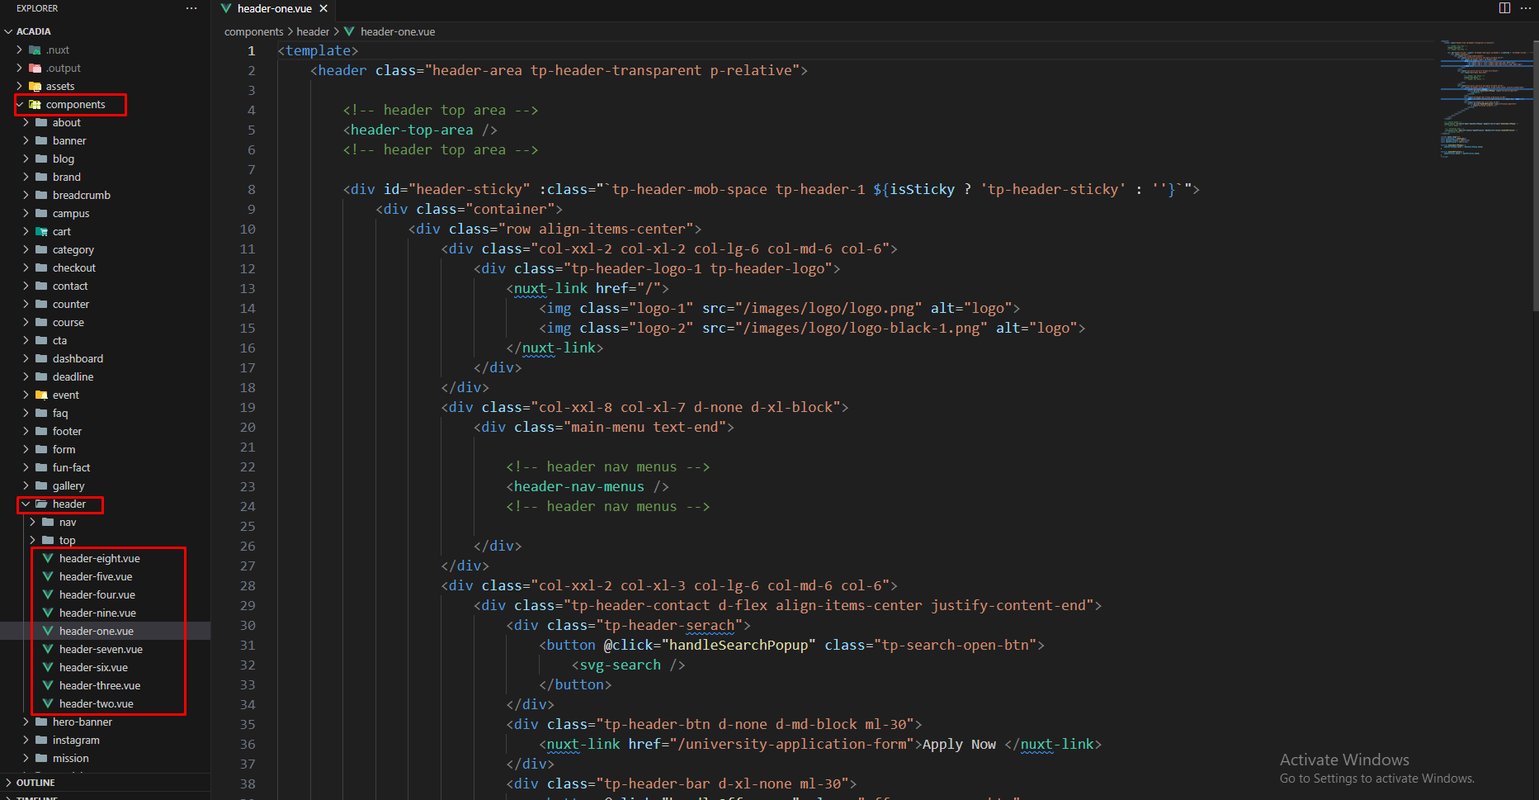Click the components folder icon

pos(35,104)
